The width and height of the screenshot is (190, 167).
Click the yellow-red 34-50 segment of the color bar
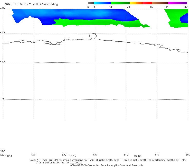[x=141, y=3]
